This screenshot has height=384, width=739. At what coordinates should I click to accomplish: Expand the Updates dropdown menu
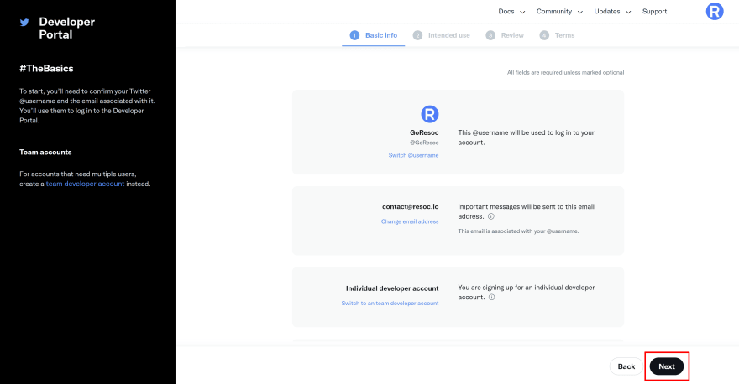point(612,11)
